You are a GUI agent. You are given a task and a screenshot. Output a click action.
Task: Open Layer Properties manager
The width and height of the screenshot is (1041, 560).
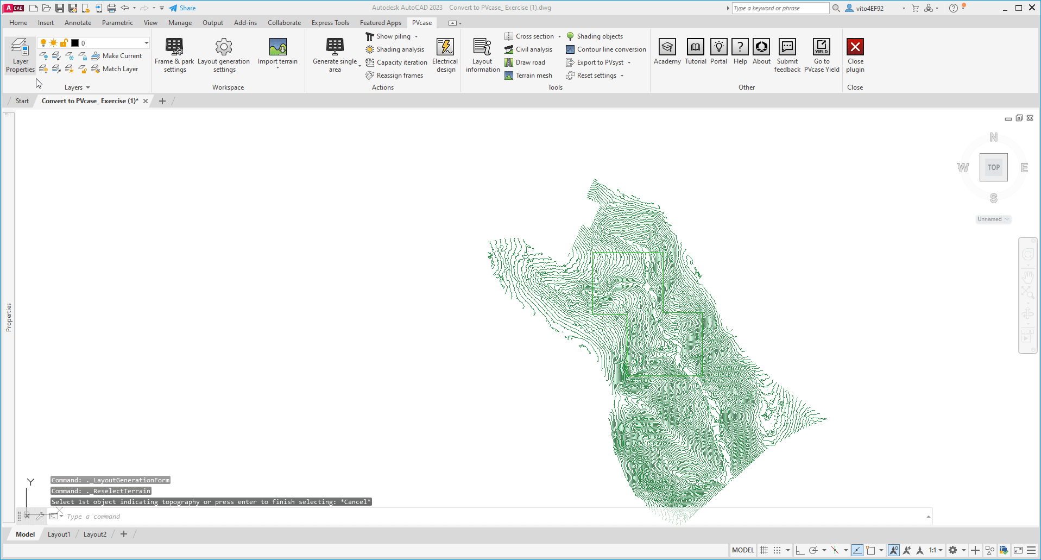[x=21, y=55]
